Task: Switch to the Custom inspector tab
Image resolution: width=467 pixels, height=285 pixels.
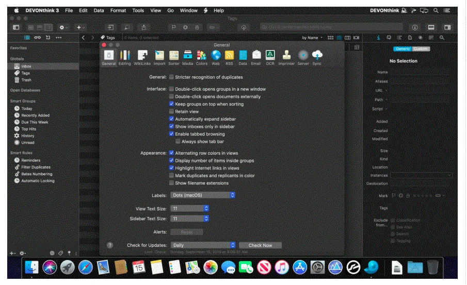Action: click(421, 49)
